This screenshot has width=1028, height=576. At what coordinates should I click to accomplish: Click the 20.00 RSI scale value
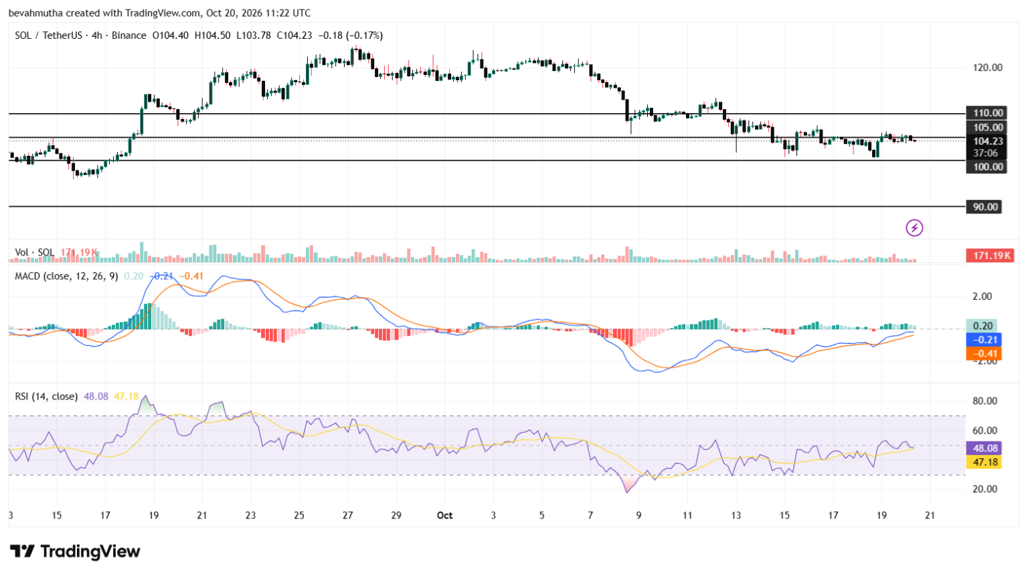click(x=984, y=489)
